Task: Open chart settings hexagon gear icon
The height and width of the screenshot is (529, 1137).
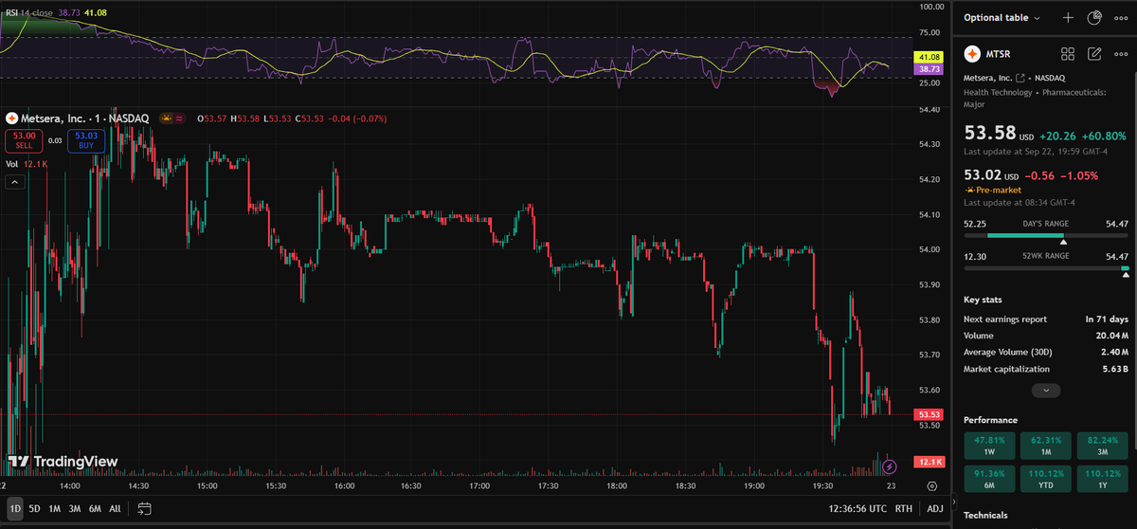Action: click(932, 485)
